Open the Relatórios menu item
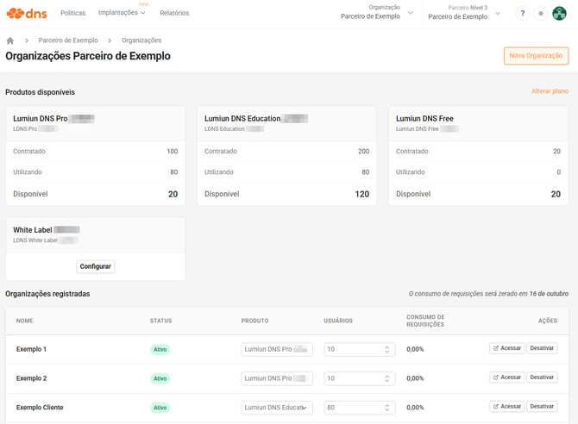 click(174, 14)
